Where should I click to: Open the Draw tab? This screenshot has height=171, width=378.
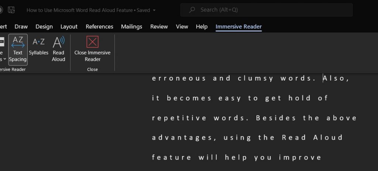pyautogui.click(x=21, y=26)
